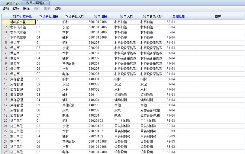Screen dimensions: 245x154
Task: Click account code 140202
Action: click(x=101, y=110)
